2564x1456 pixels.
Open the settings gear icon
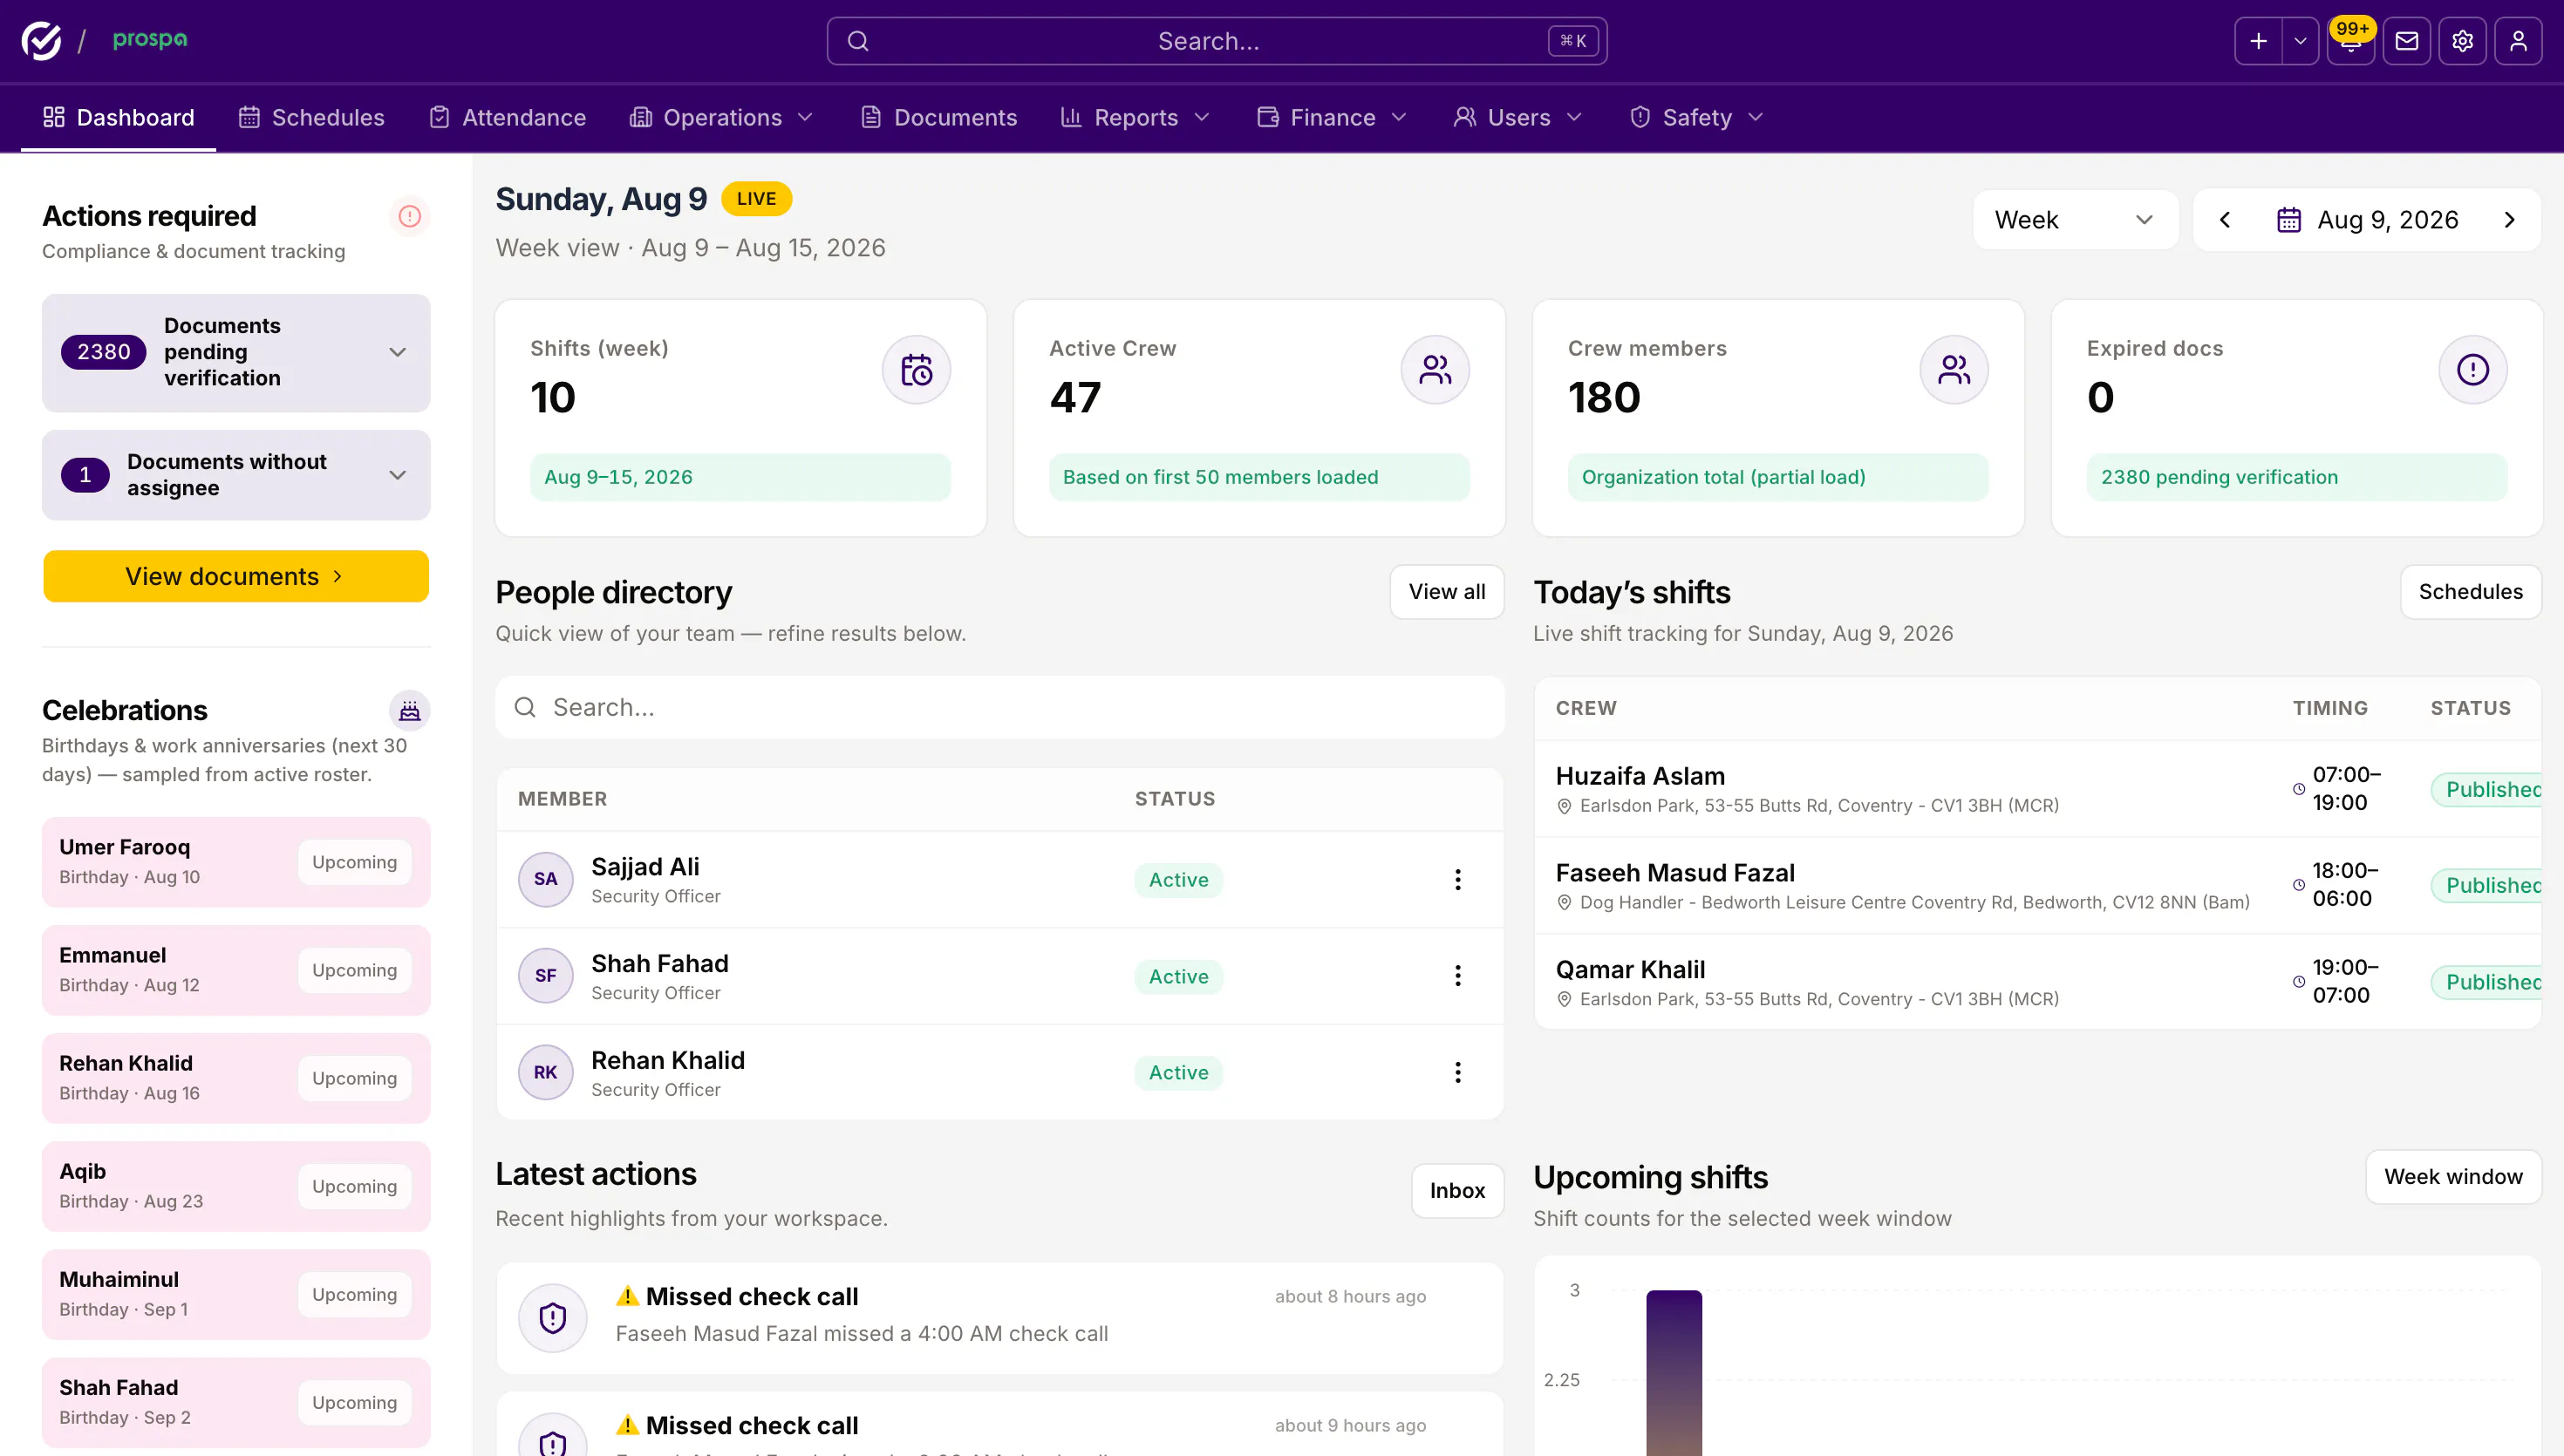pyautogui.click(x=2462, y=41)
